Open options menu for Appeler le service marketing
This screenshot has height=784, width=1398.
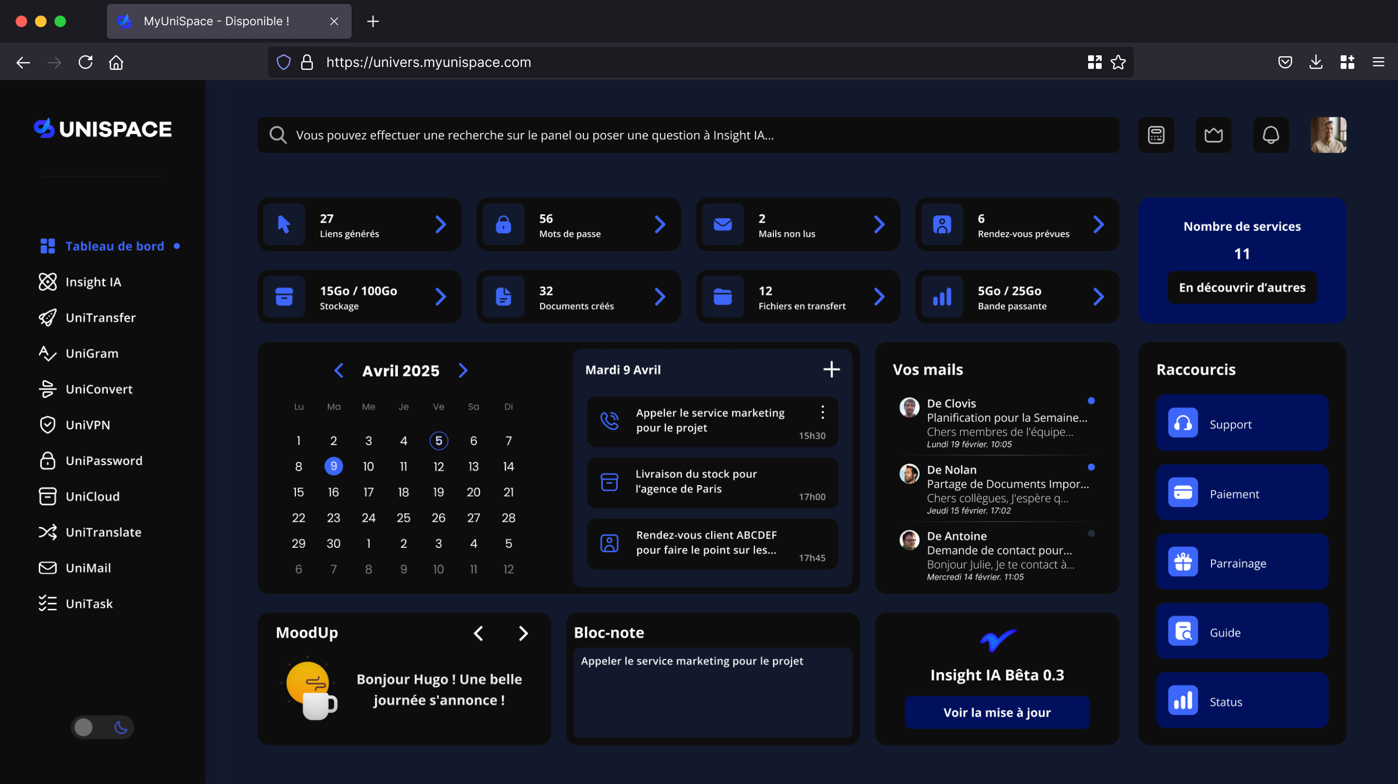coord(823,412)
